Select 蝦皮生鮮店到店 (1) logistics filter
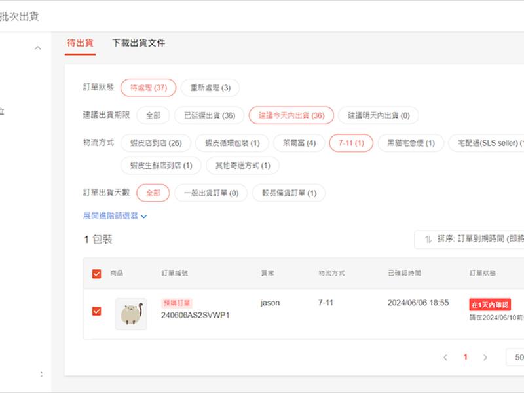The height and width of the screenshot is (393, 524). 161,166
